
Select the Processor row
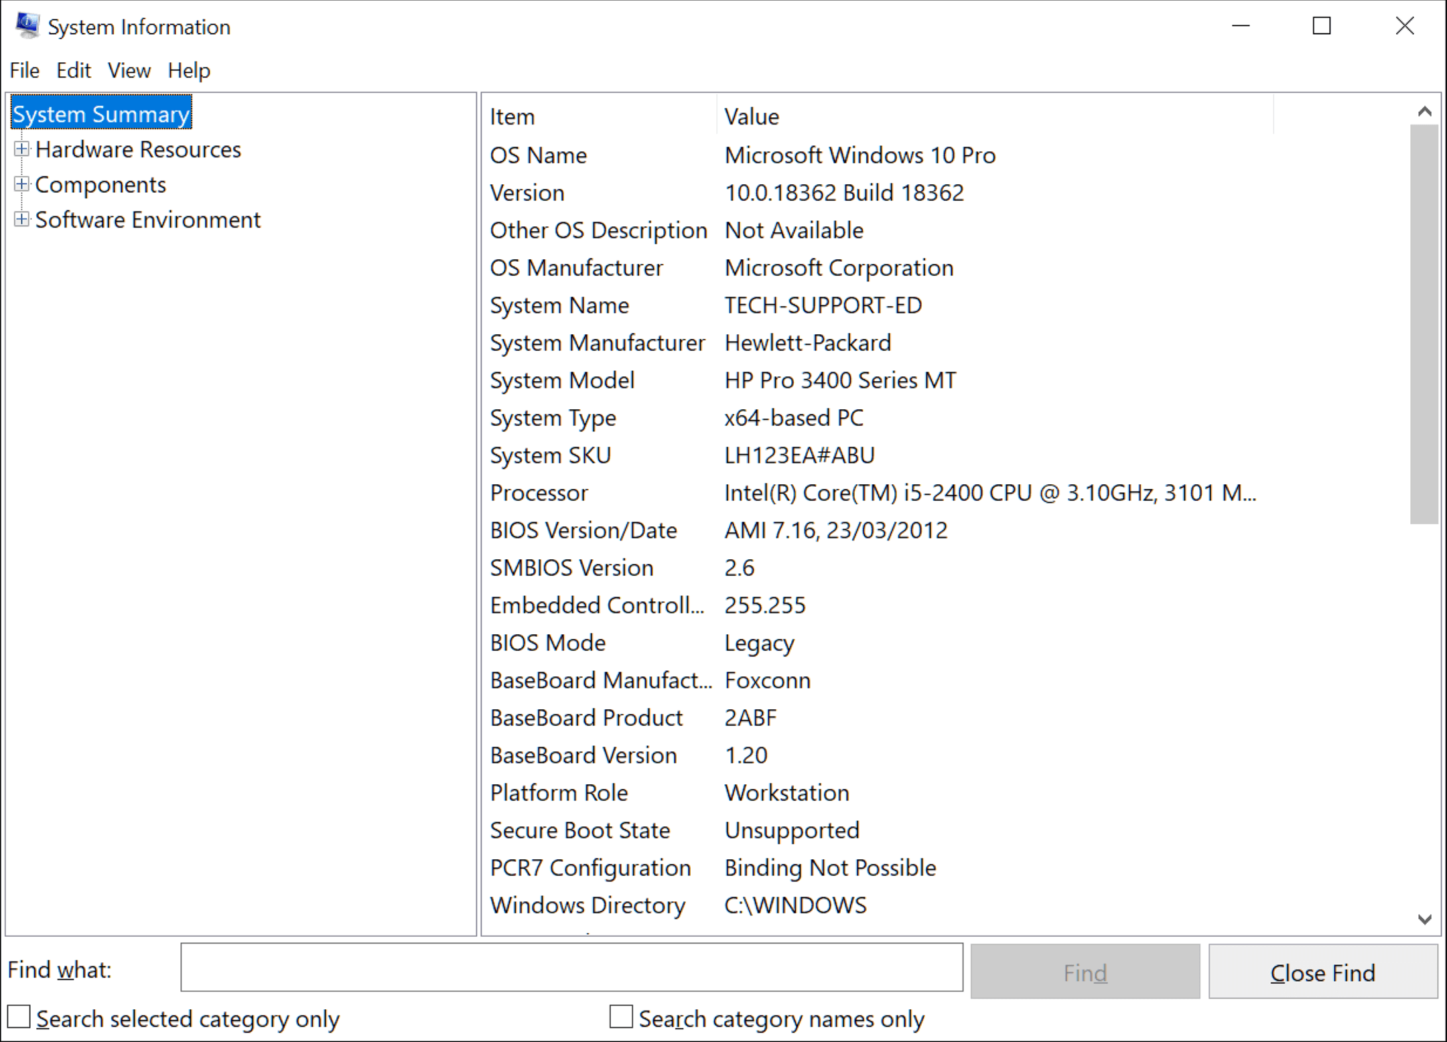[878, 493]
